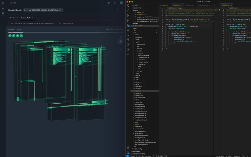
Task: Open preload.ts in the file explorer
Action: (142, 64)
